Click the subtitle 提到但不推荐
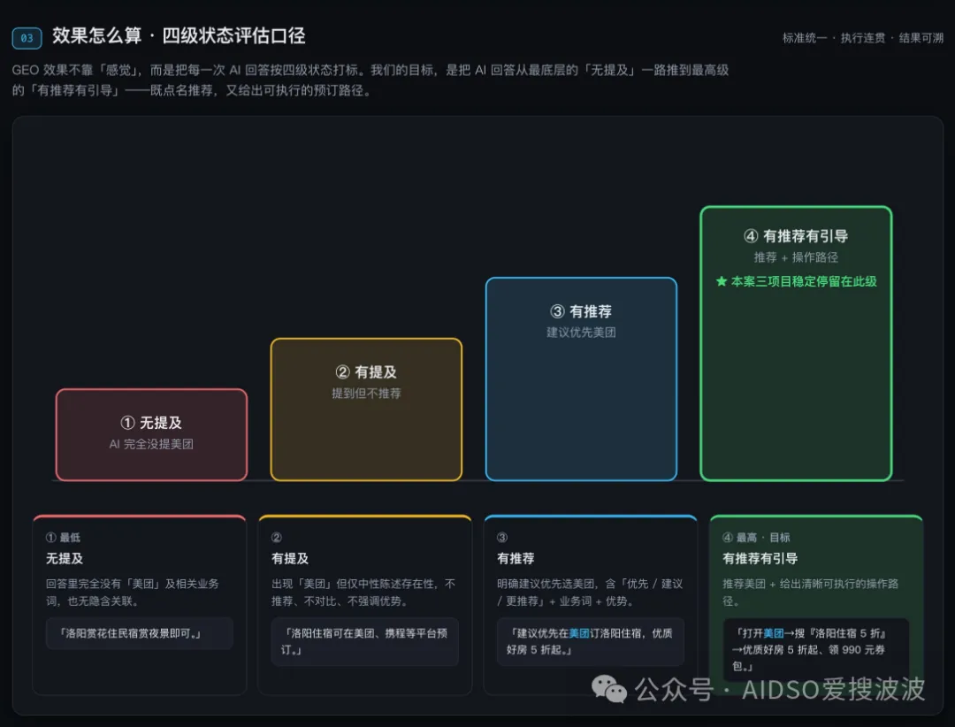 [366, 394]
